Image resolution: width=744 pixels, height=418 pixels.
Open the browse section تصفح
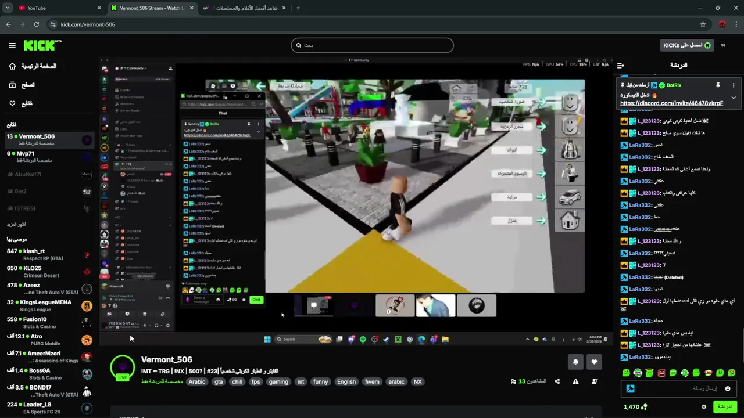click(x=22, y=85)
